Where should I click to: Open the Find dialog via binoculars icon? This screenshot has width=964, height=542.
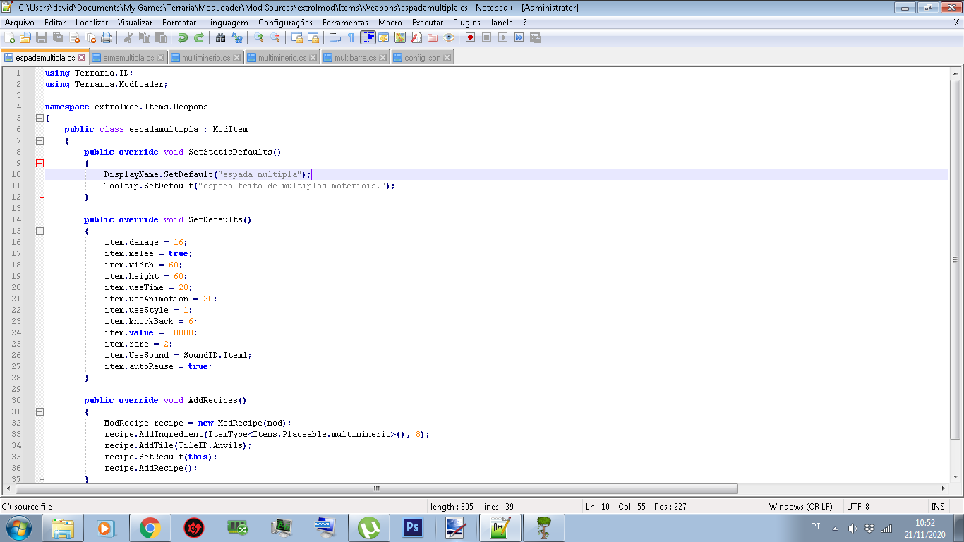pos(219,37)
